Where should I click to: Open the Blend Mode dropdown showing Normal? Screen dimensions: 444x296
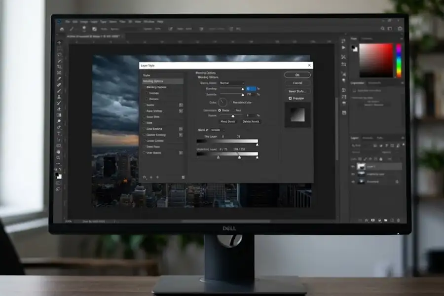(x=231, y=83)
